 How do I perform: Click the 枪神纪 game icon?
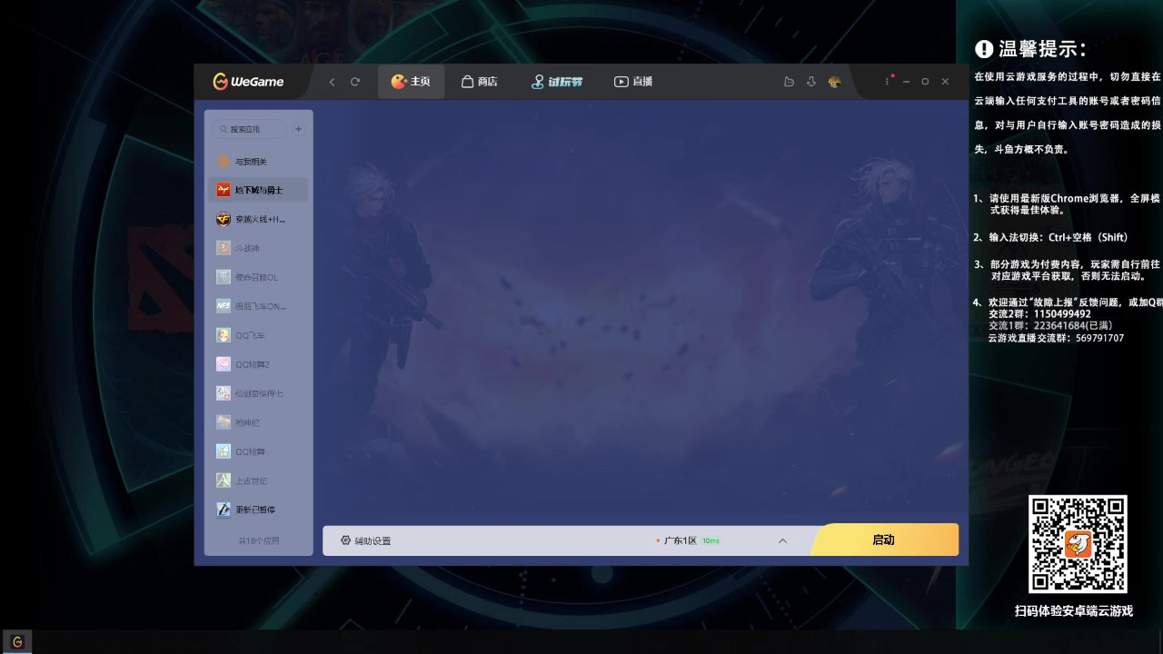pyautogui.click(x=224, y=422)
